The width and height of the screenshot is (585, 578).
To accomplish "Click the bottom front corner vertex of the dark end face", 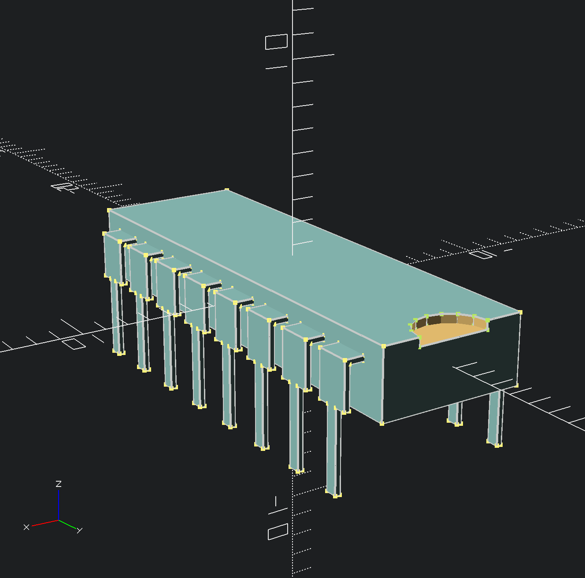I will click(x=382, y=423).
